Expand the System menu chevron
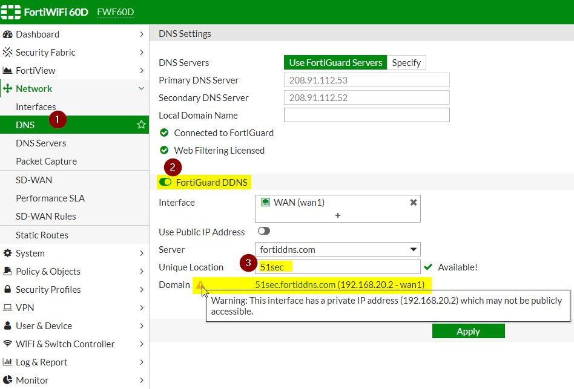The width and height of the screenshot is (574, 389). 141,253
